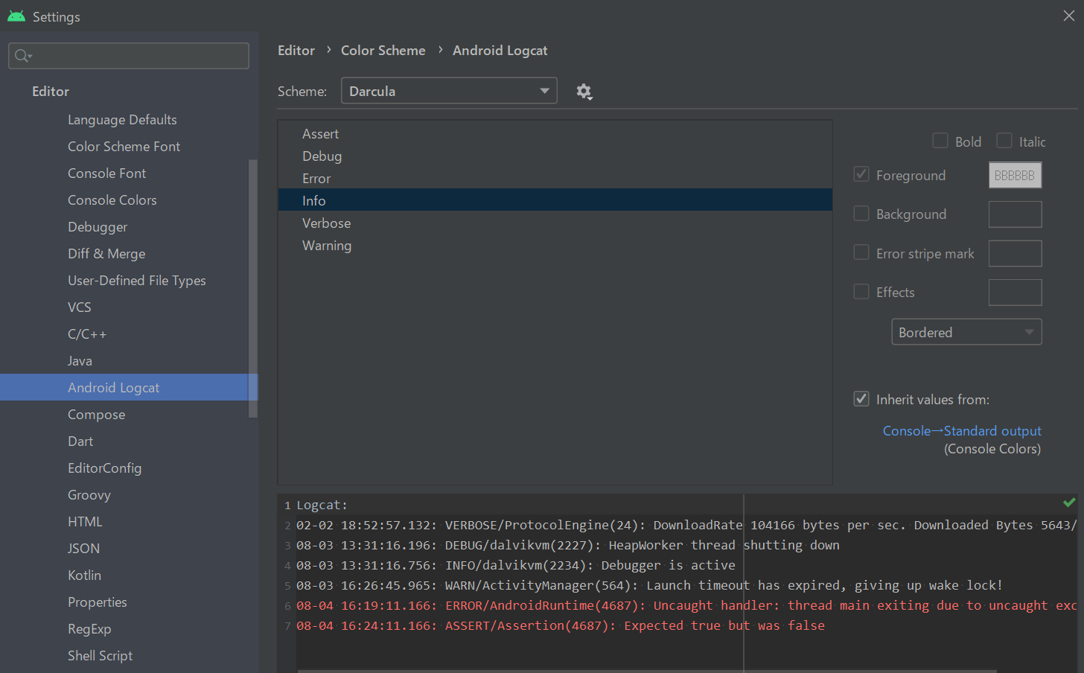Viewport: 1084px width, 673px height.
Task: Select Verbose log level
Action: click(555, 223)
